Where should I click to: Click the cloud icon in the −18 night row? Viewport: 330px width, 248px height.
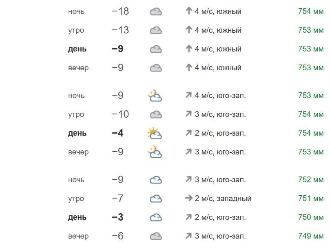(156, 11)
